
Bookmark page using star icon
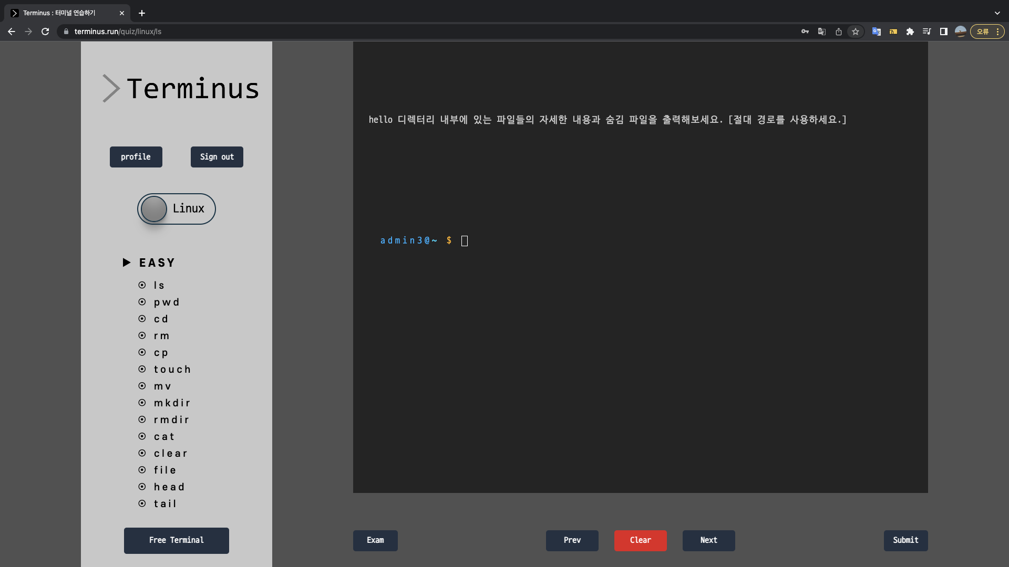click(x=856, y=31)
